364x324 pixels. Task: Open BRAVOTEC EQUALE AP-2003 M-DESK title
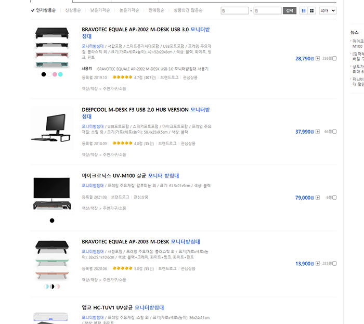(x=141, y=242)
